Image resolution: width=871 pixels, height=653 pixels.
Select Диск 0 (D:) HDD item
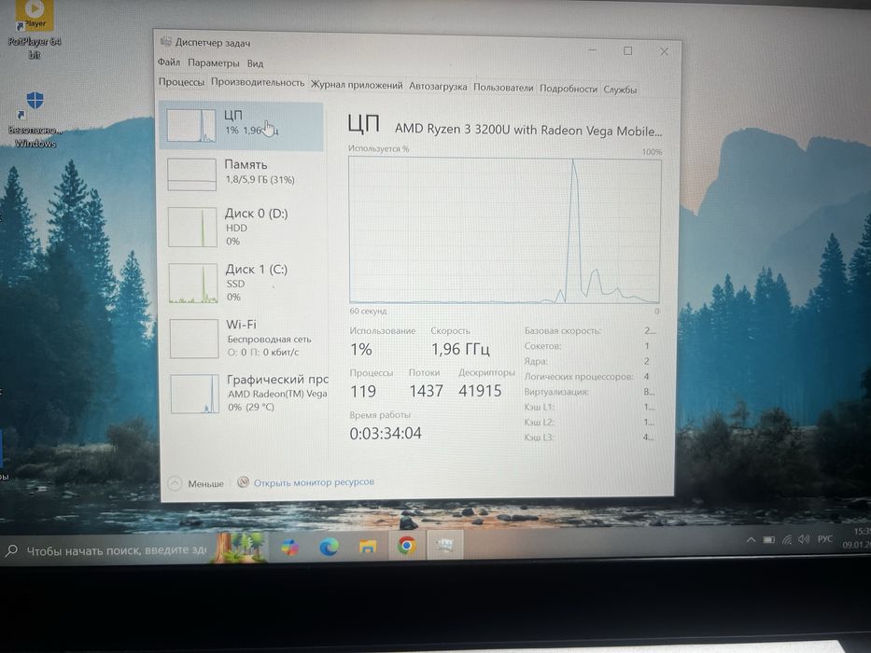(x=244, y=227)
